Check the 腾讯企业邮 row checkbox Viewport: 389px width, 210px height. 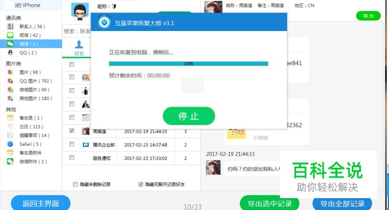[x=72, y=144]
